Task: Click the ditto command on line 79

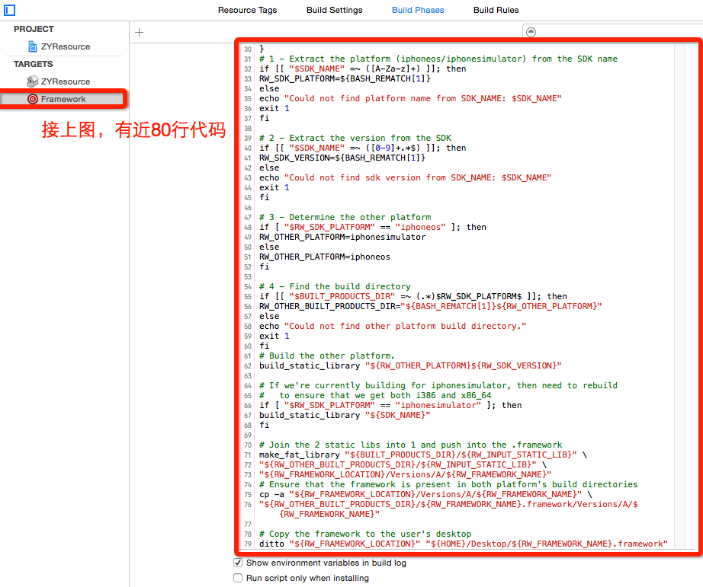Action: (x=463, y=544)
